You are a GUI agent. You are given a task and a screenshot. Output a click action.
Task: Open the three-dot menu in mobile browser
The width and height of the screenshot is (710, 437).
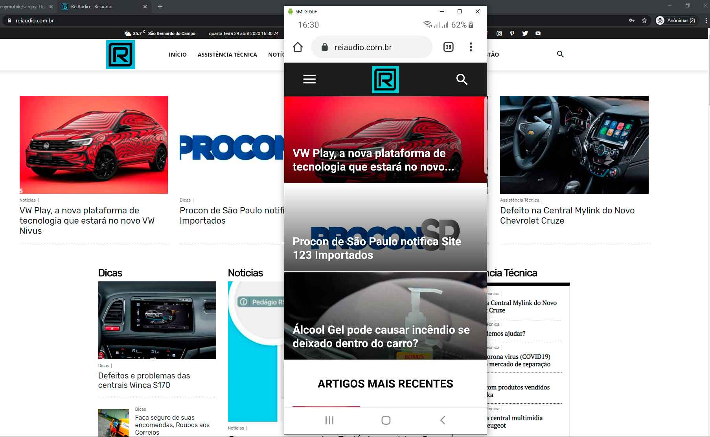(471, 47)
